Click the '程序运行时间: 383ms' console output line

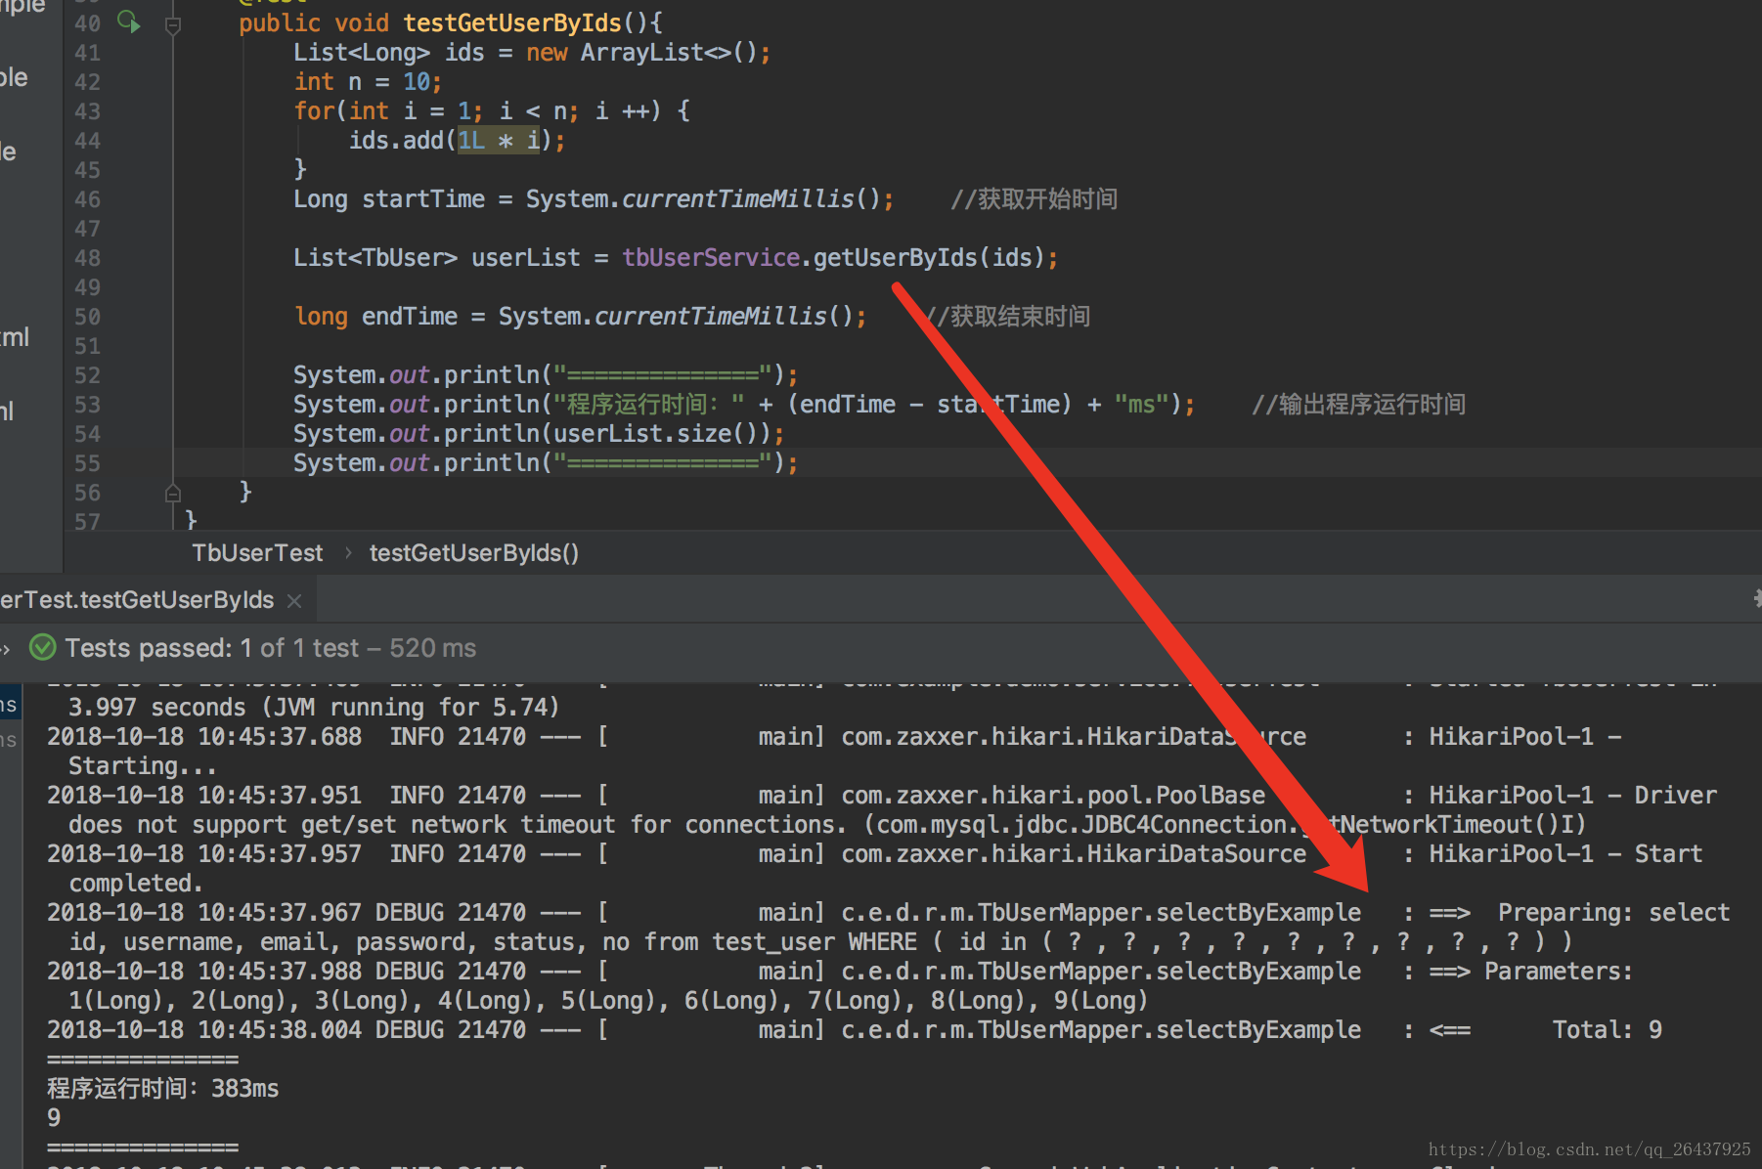(x=163, y=1088)
